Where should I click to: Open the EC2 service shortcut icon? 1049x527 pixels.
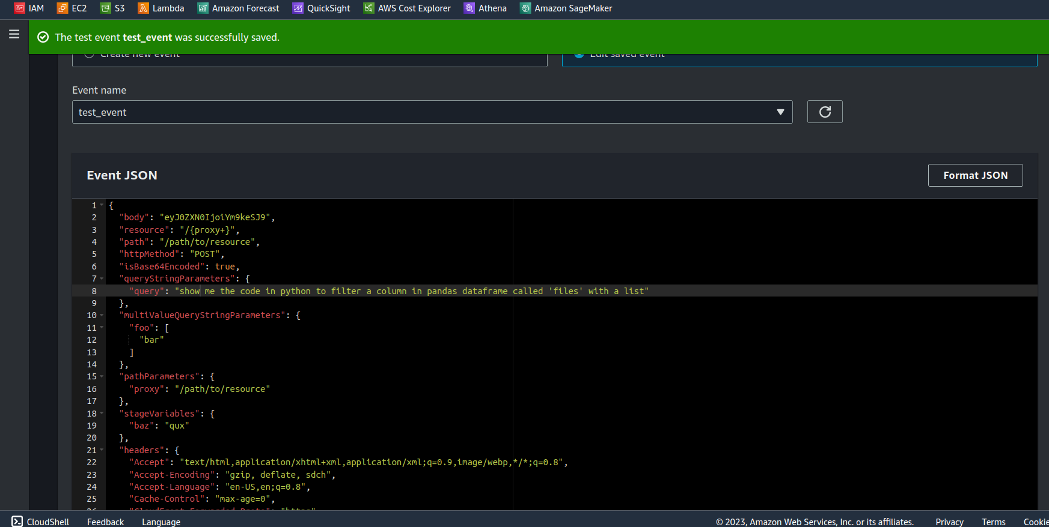(x=63, y=8)
